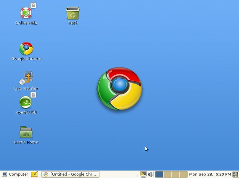Click the display settings tray icon
Image resolution: width=239 pixels, height=178 pixels.
[x=143, y=174]
